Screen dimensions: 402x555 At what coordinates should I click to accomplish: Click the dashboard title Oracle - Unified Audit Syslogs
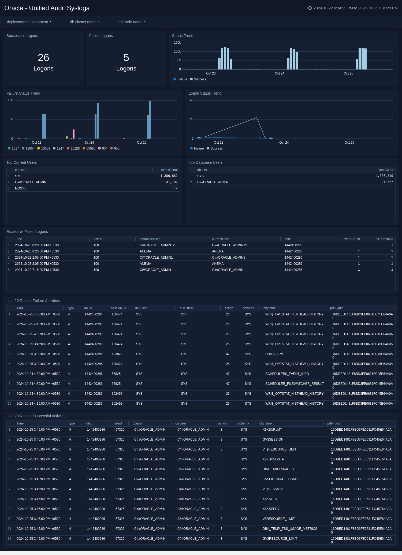47,8
